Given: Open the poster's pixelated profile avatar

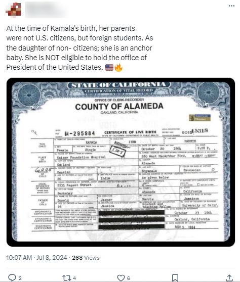Looking at the screenshot, I should pos(14,10).
